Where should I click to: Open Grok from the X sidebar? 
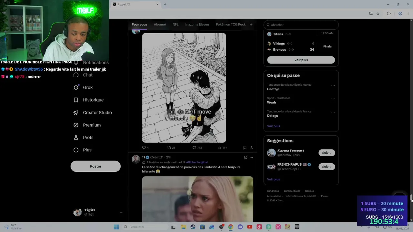[x=83, y=87]
